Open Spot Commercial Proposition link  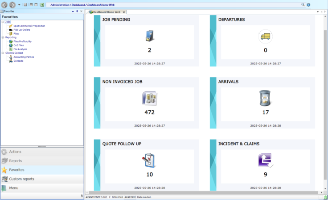pos(29,26)
